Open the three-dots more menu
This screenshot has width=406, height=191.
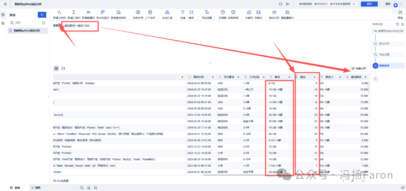click(401, 4)
